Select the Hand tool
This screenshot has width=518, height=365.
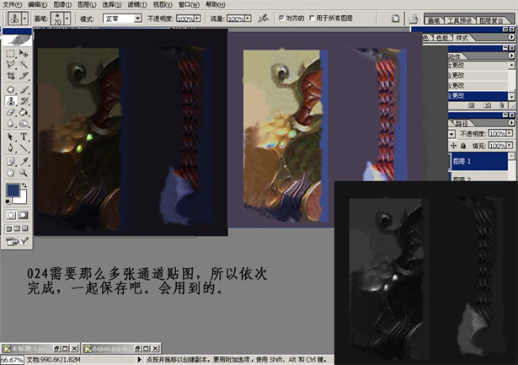(x=11, y=172)
